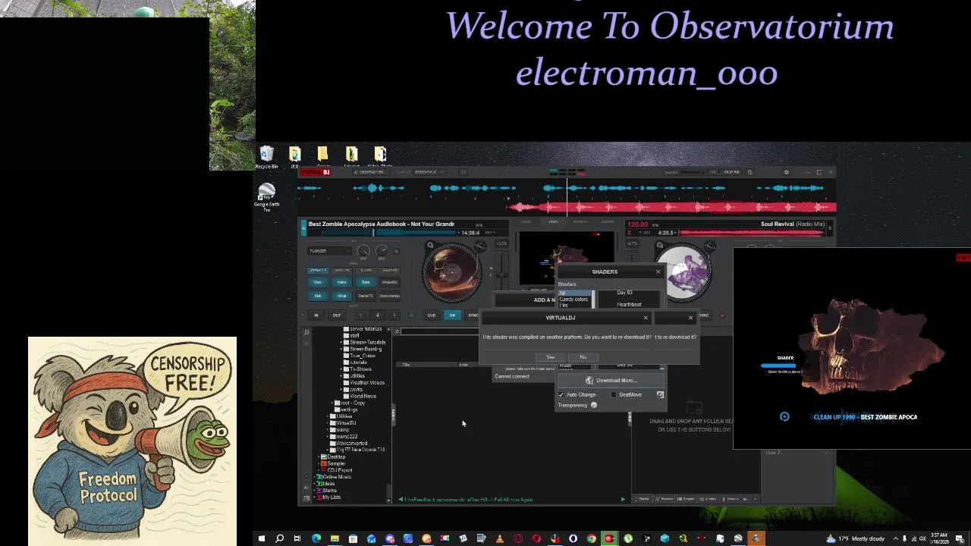Click the Windows Start button
Screen dimensions: 971x546
point(261,539)
